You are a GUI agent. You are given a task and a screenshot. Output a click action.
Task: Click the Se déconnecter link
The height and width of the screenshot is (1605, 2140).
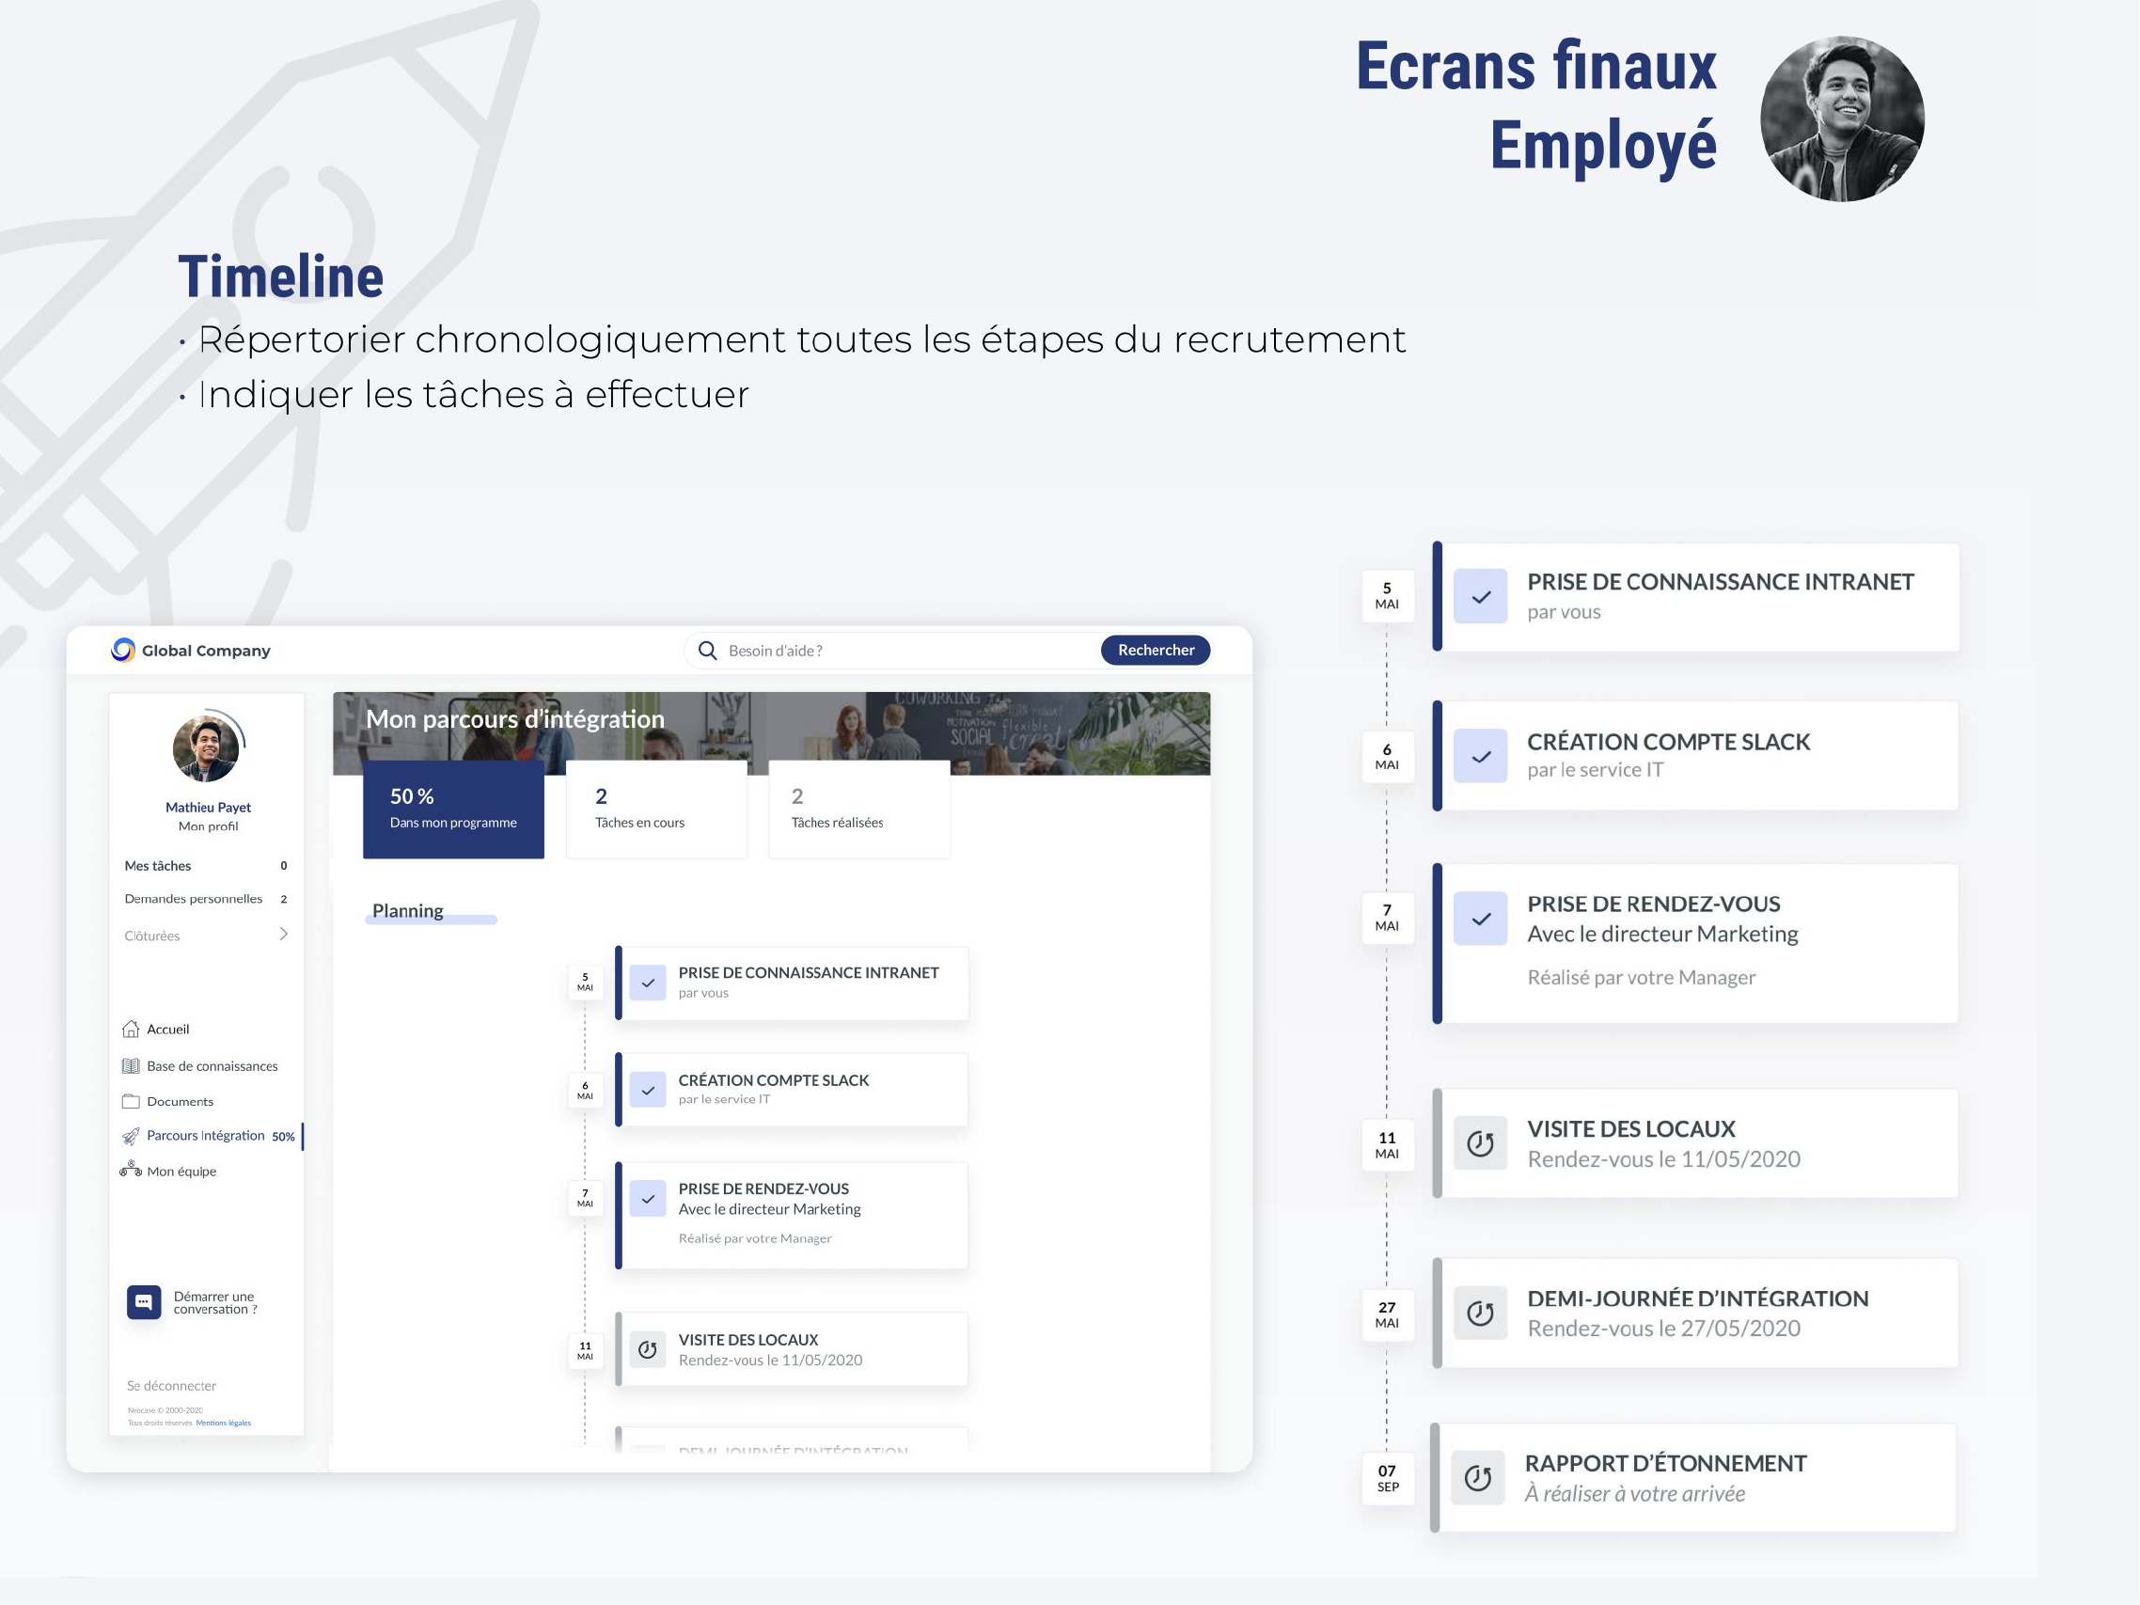171,1385
